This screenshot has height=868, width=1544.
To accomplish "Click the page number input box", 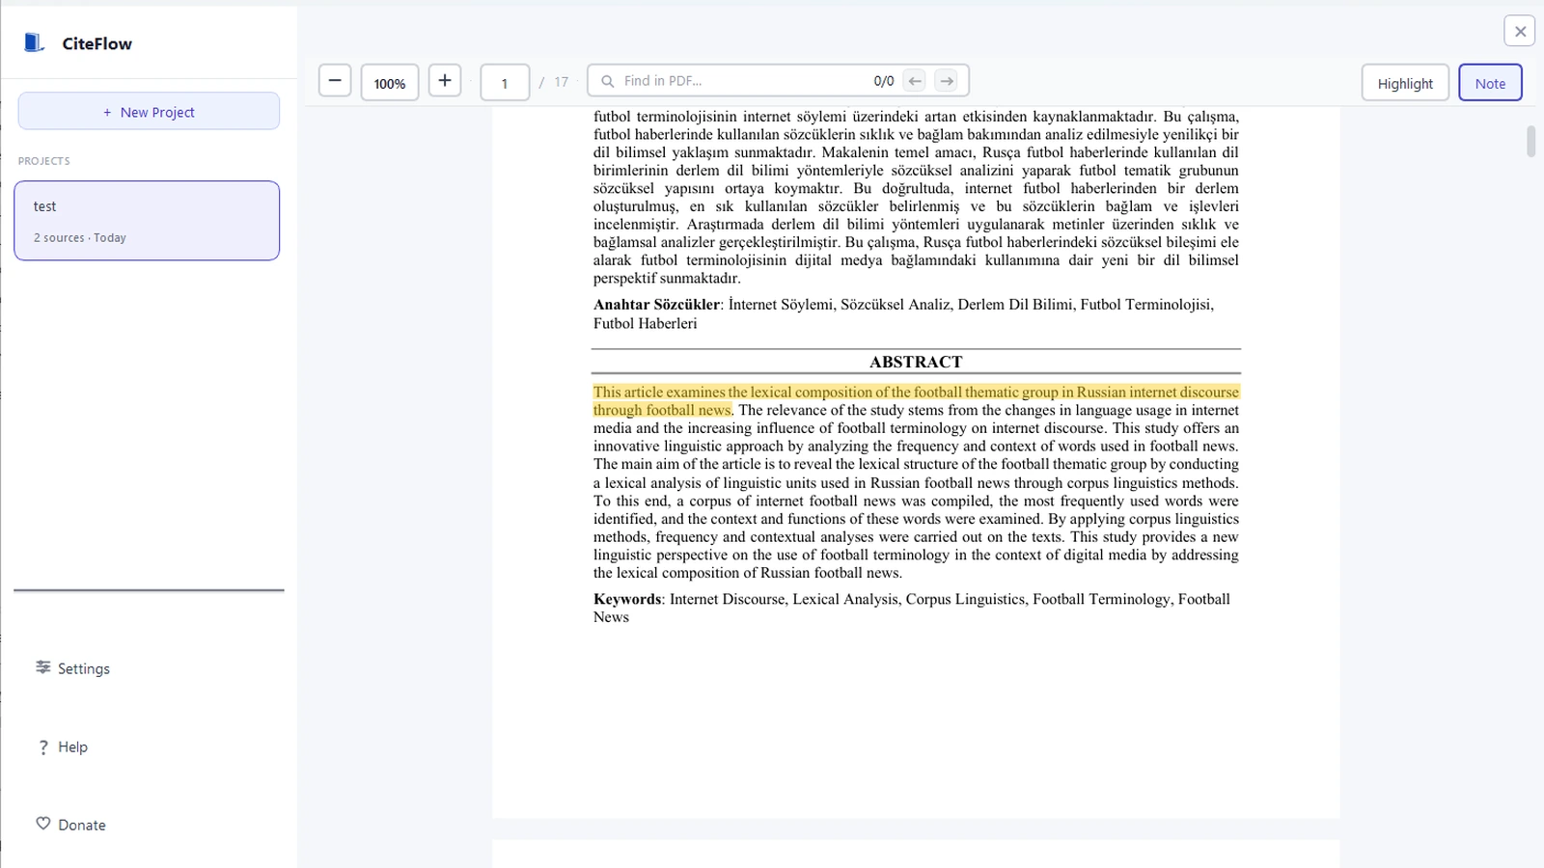I will tap(504, 82).
